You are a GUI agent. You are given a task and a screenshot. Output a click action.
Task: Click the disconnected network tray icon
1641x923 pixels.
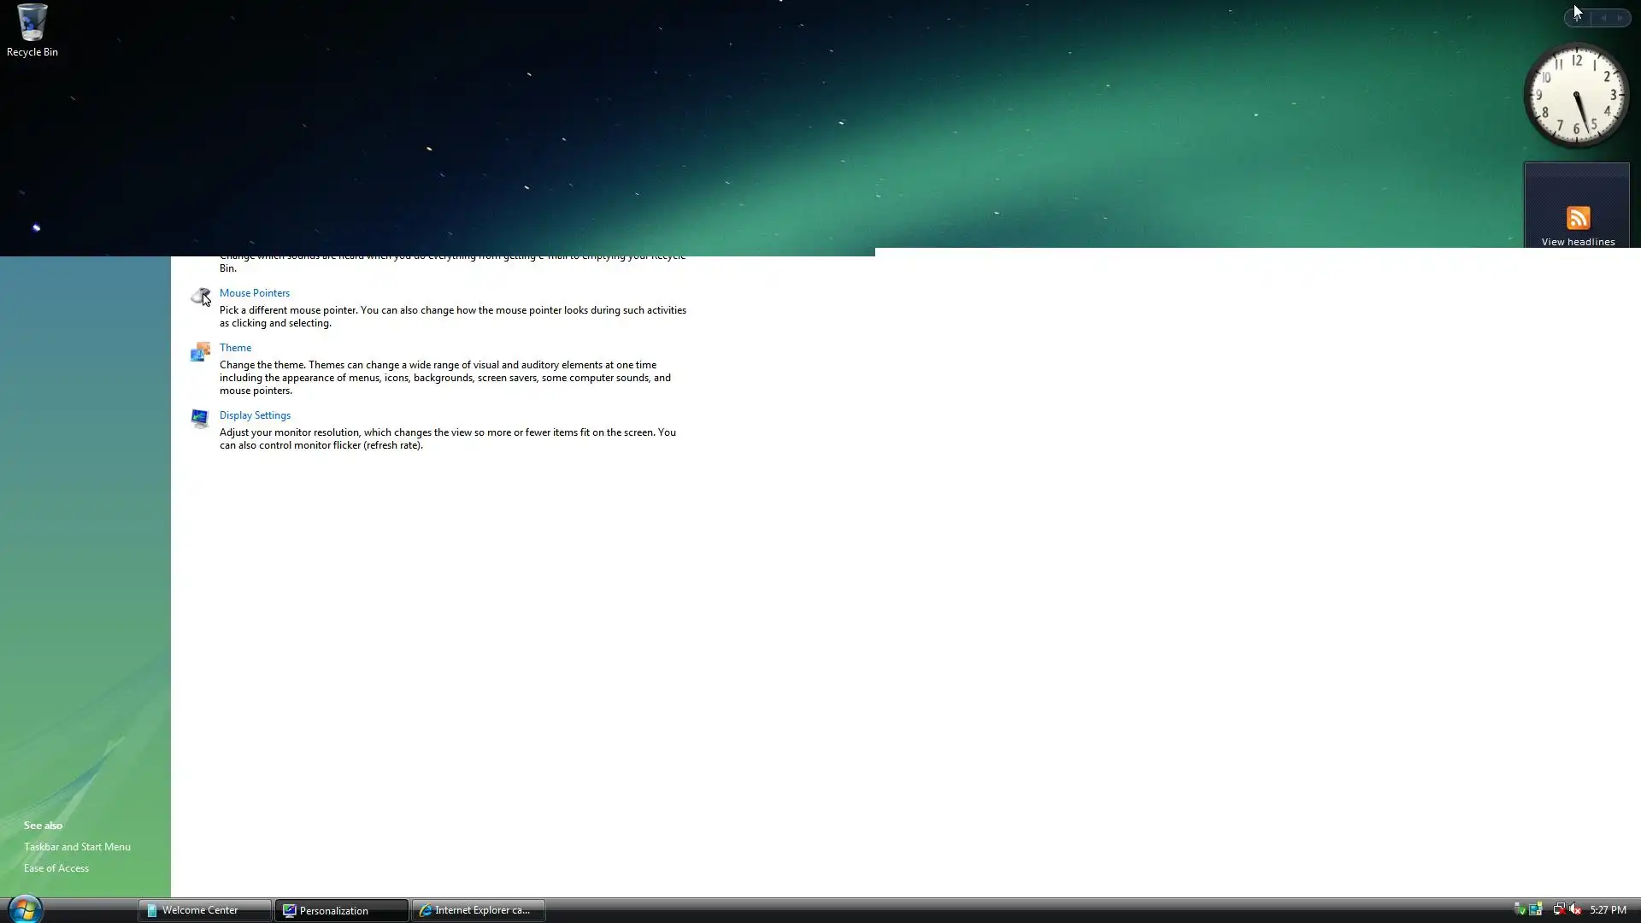point(1559,909)
